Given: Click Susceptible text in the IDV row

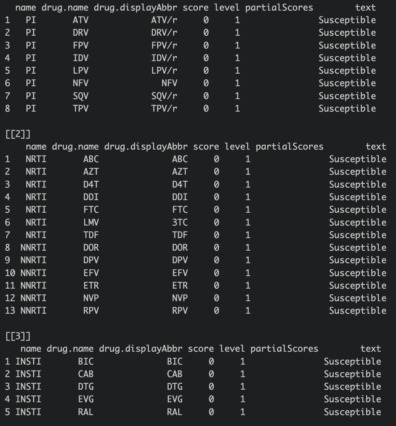Looking at the screenshot, I should point(347,58).
